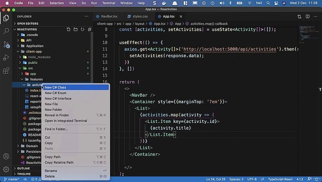Image resolution: width=322 pixels, height=182 pixels.
Task: Open macOS Spotlight search icon
Action: tap(268, 3)
